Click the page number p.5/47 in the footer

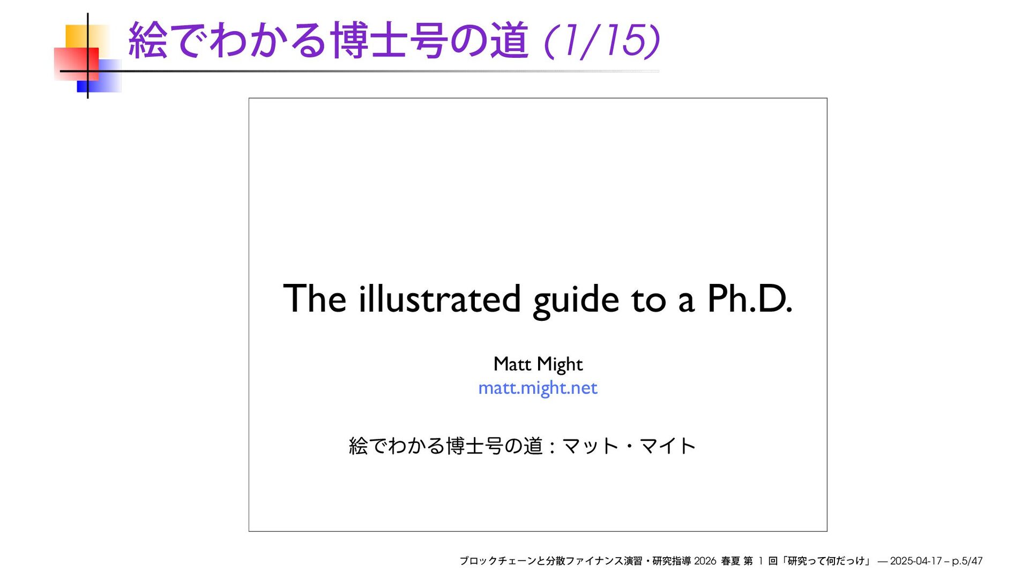pos(967,561)
